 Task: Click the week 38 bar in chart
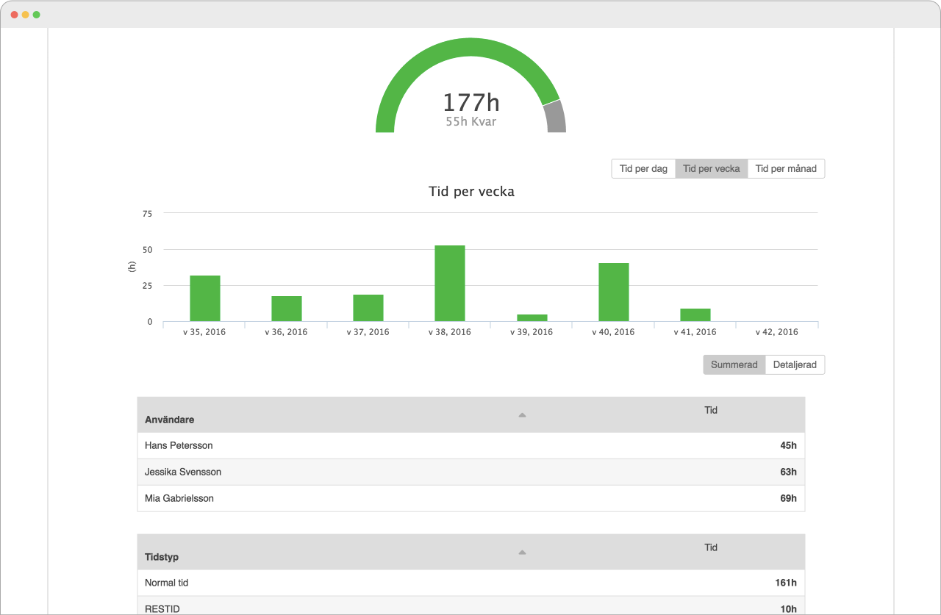click(x=450, y=284)
